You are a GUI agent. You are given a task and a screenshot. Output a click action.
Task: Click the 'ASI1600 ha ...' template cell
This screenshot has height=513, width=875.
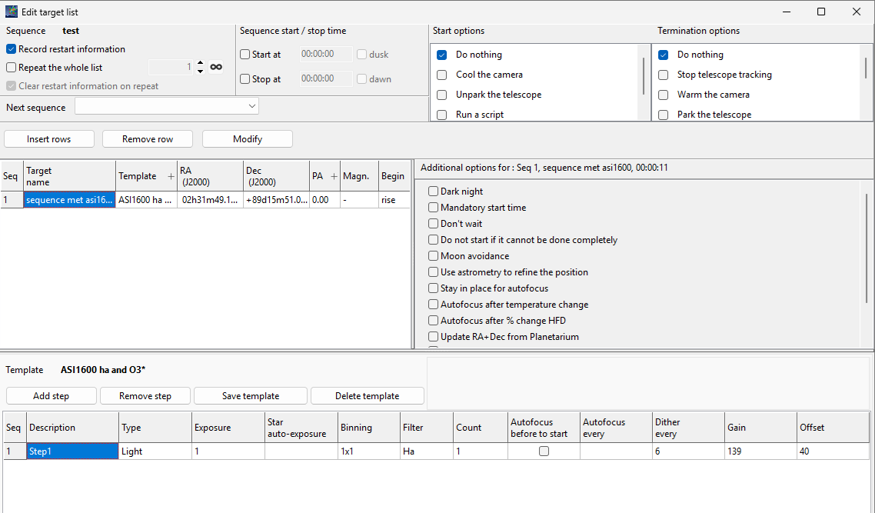(x=147, y=200)
